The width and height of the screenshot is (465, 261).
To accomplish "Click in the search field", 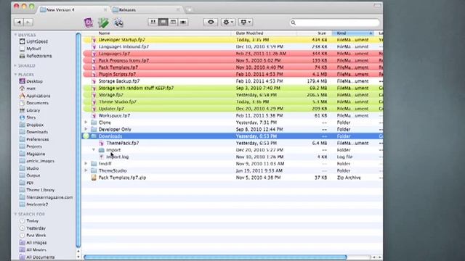I will (334, 22).
